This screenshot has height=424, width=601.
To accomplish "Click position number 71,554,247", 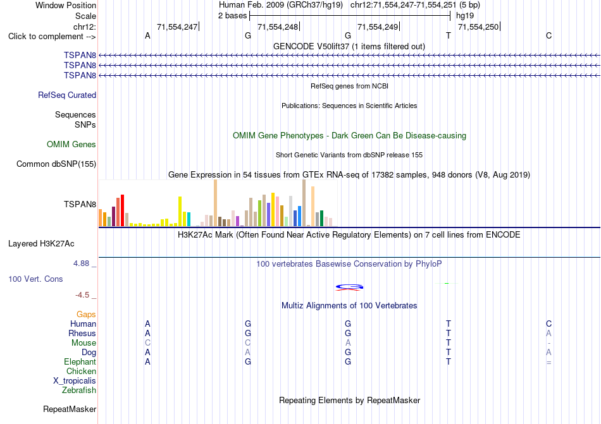I will click(177, 27).
